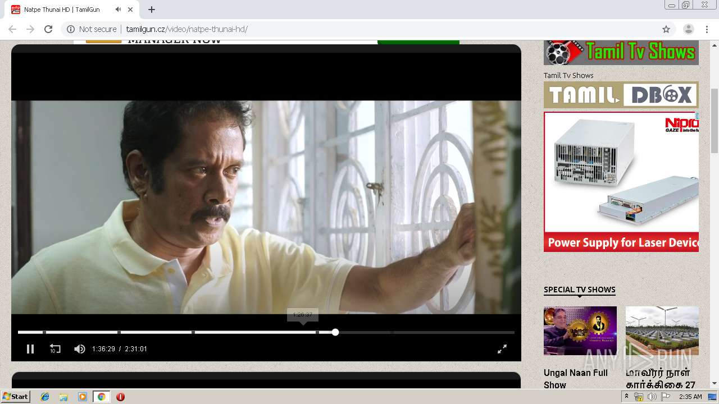This screenshot has height=404, width=719.
Task: Click the Show desktop button
Action: [713, 397]
